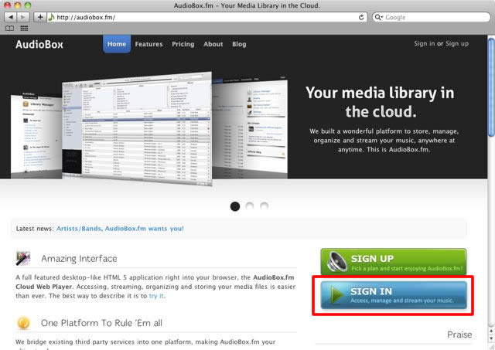This screenshot has height=350, width=495.
Task: Click the 'Praise' heading
Action: [x=459, y=335]
